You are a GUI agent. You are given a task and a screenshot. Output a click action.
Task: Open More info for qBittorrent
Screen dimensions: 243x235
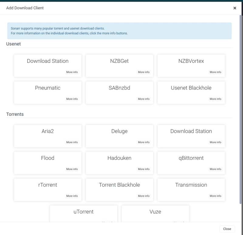[x=216, y=169]
